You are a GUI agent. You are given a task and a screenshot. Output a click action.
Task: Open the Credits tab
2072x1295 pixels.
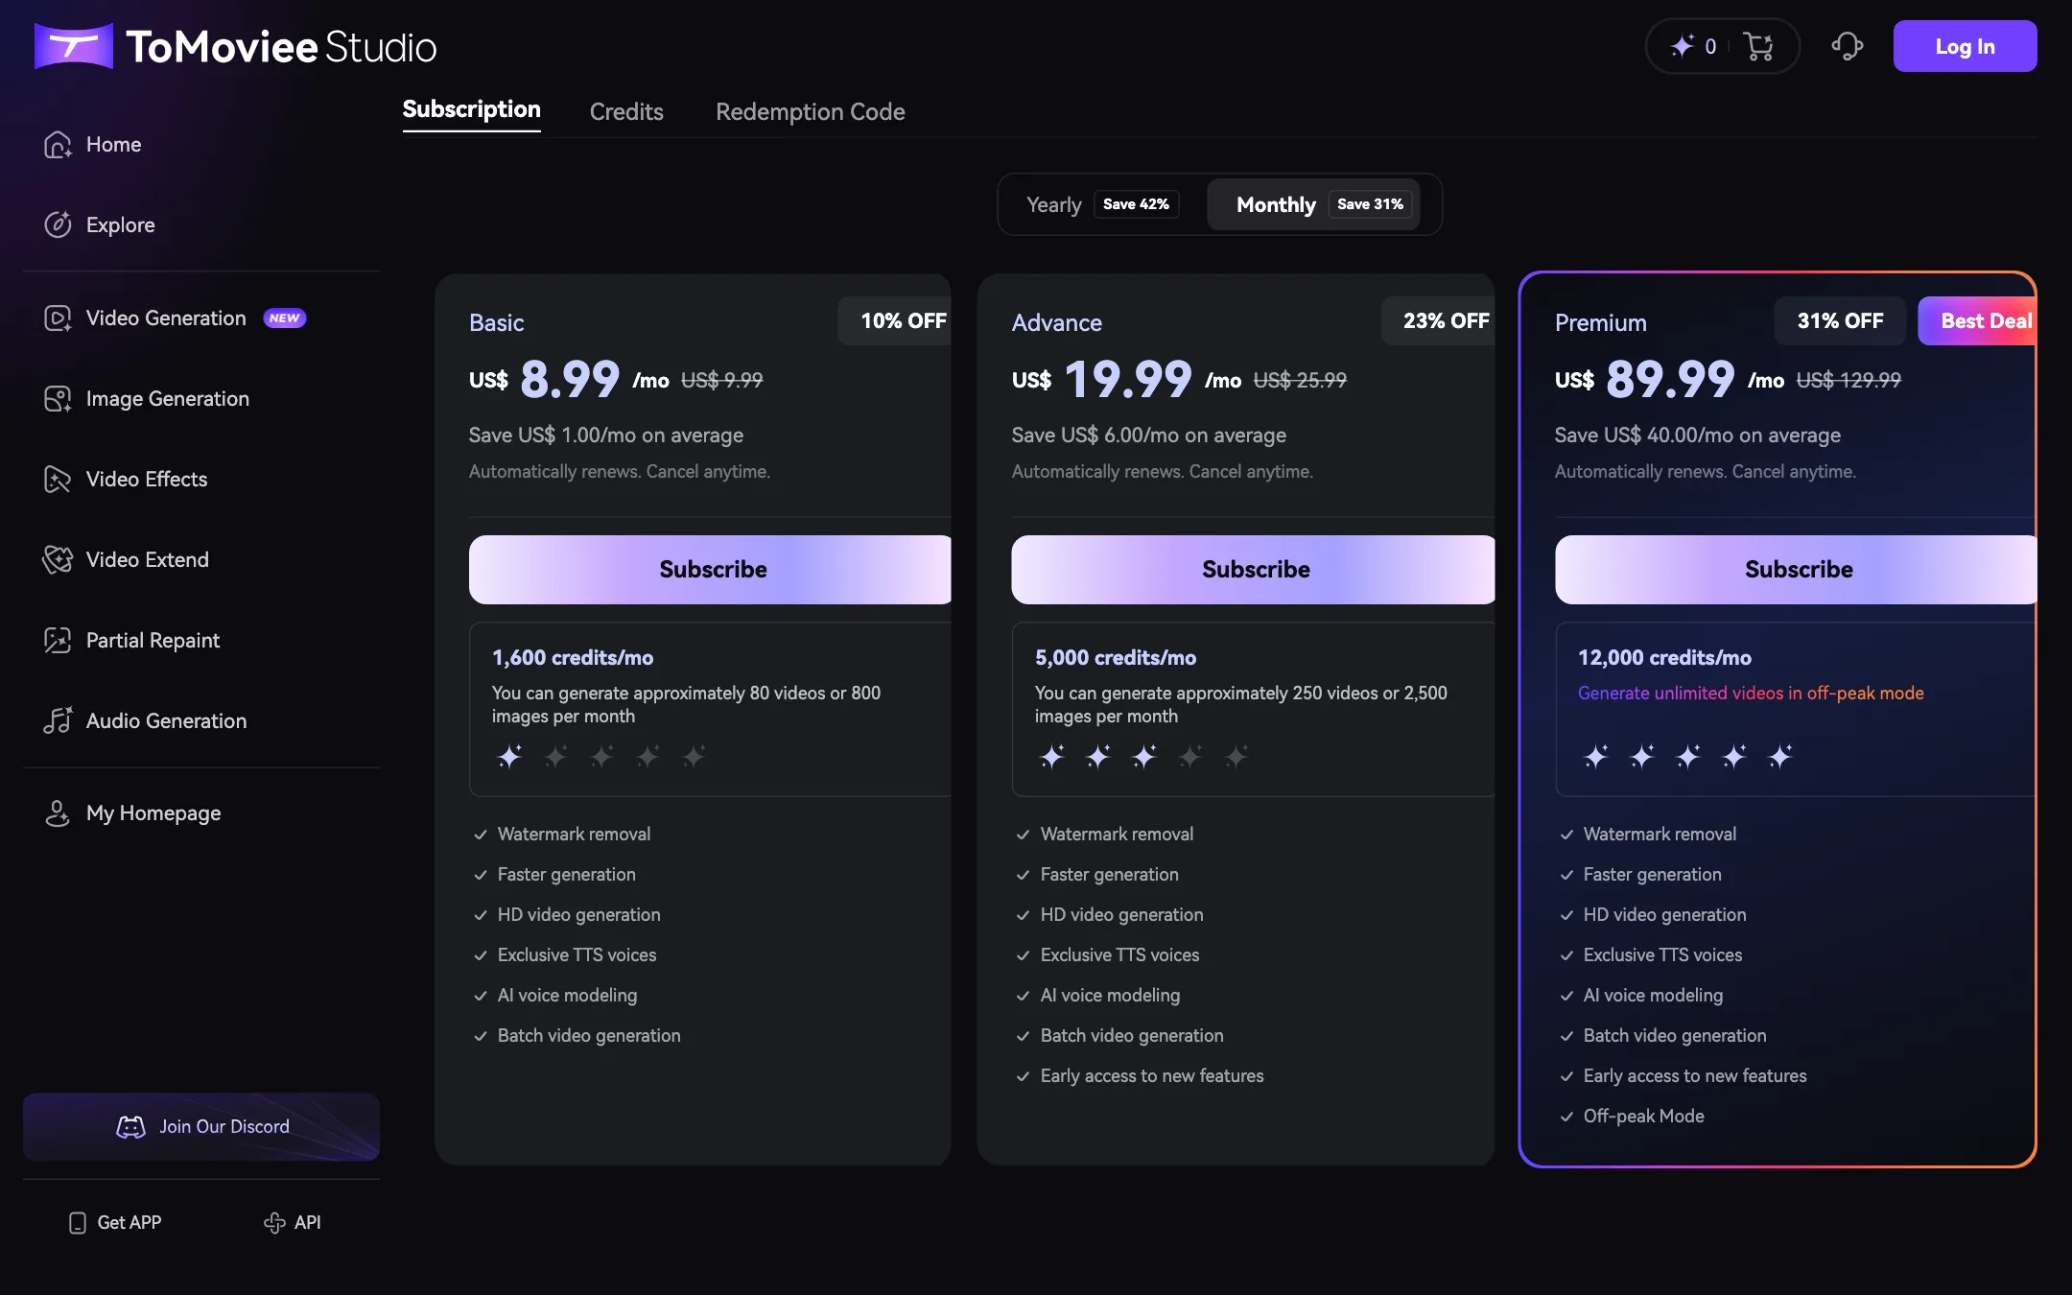click(x=626, y=111)
